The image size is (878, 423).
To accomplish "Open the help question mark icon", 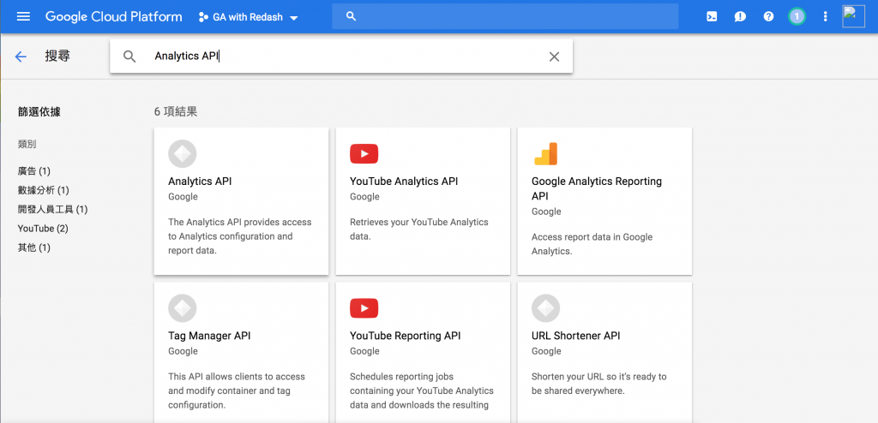I will point(769,16).
